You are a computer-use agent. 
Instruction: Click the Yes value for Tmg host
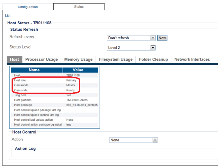pyautogui.click(x=69, y=95)
